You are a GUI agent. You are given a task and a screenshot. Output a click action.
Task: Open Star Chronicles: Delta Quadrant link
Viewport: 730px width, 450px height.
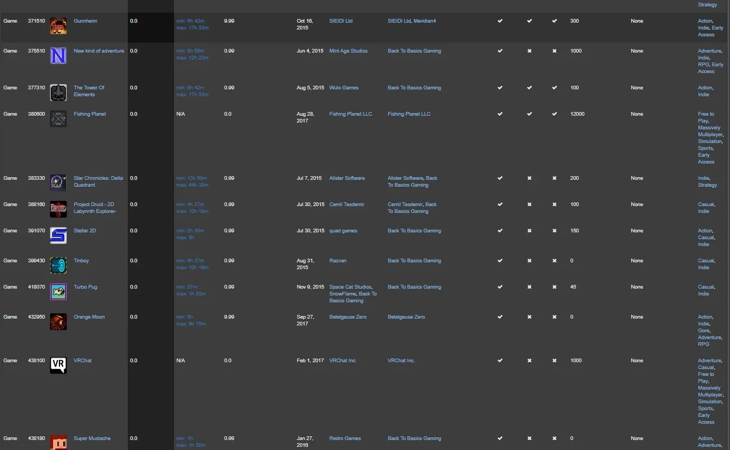(x=98, y=181)
